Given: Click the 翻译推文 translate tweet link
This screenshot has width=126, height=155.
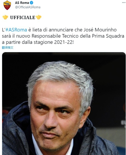Looking at the screenshot, I should [x=8, y=48].
